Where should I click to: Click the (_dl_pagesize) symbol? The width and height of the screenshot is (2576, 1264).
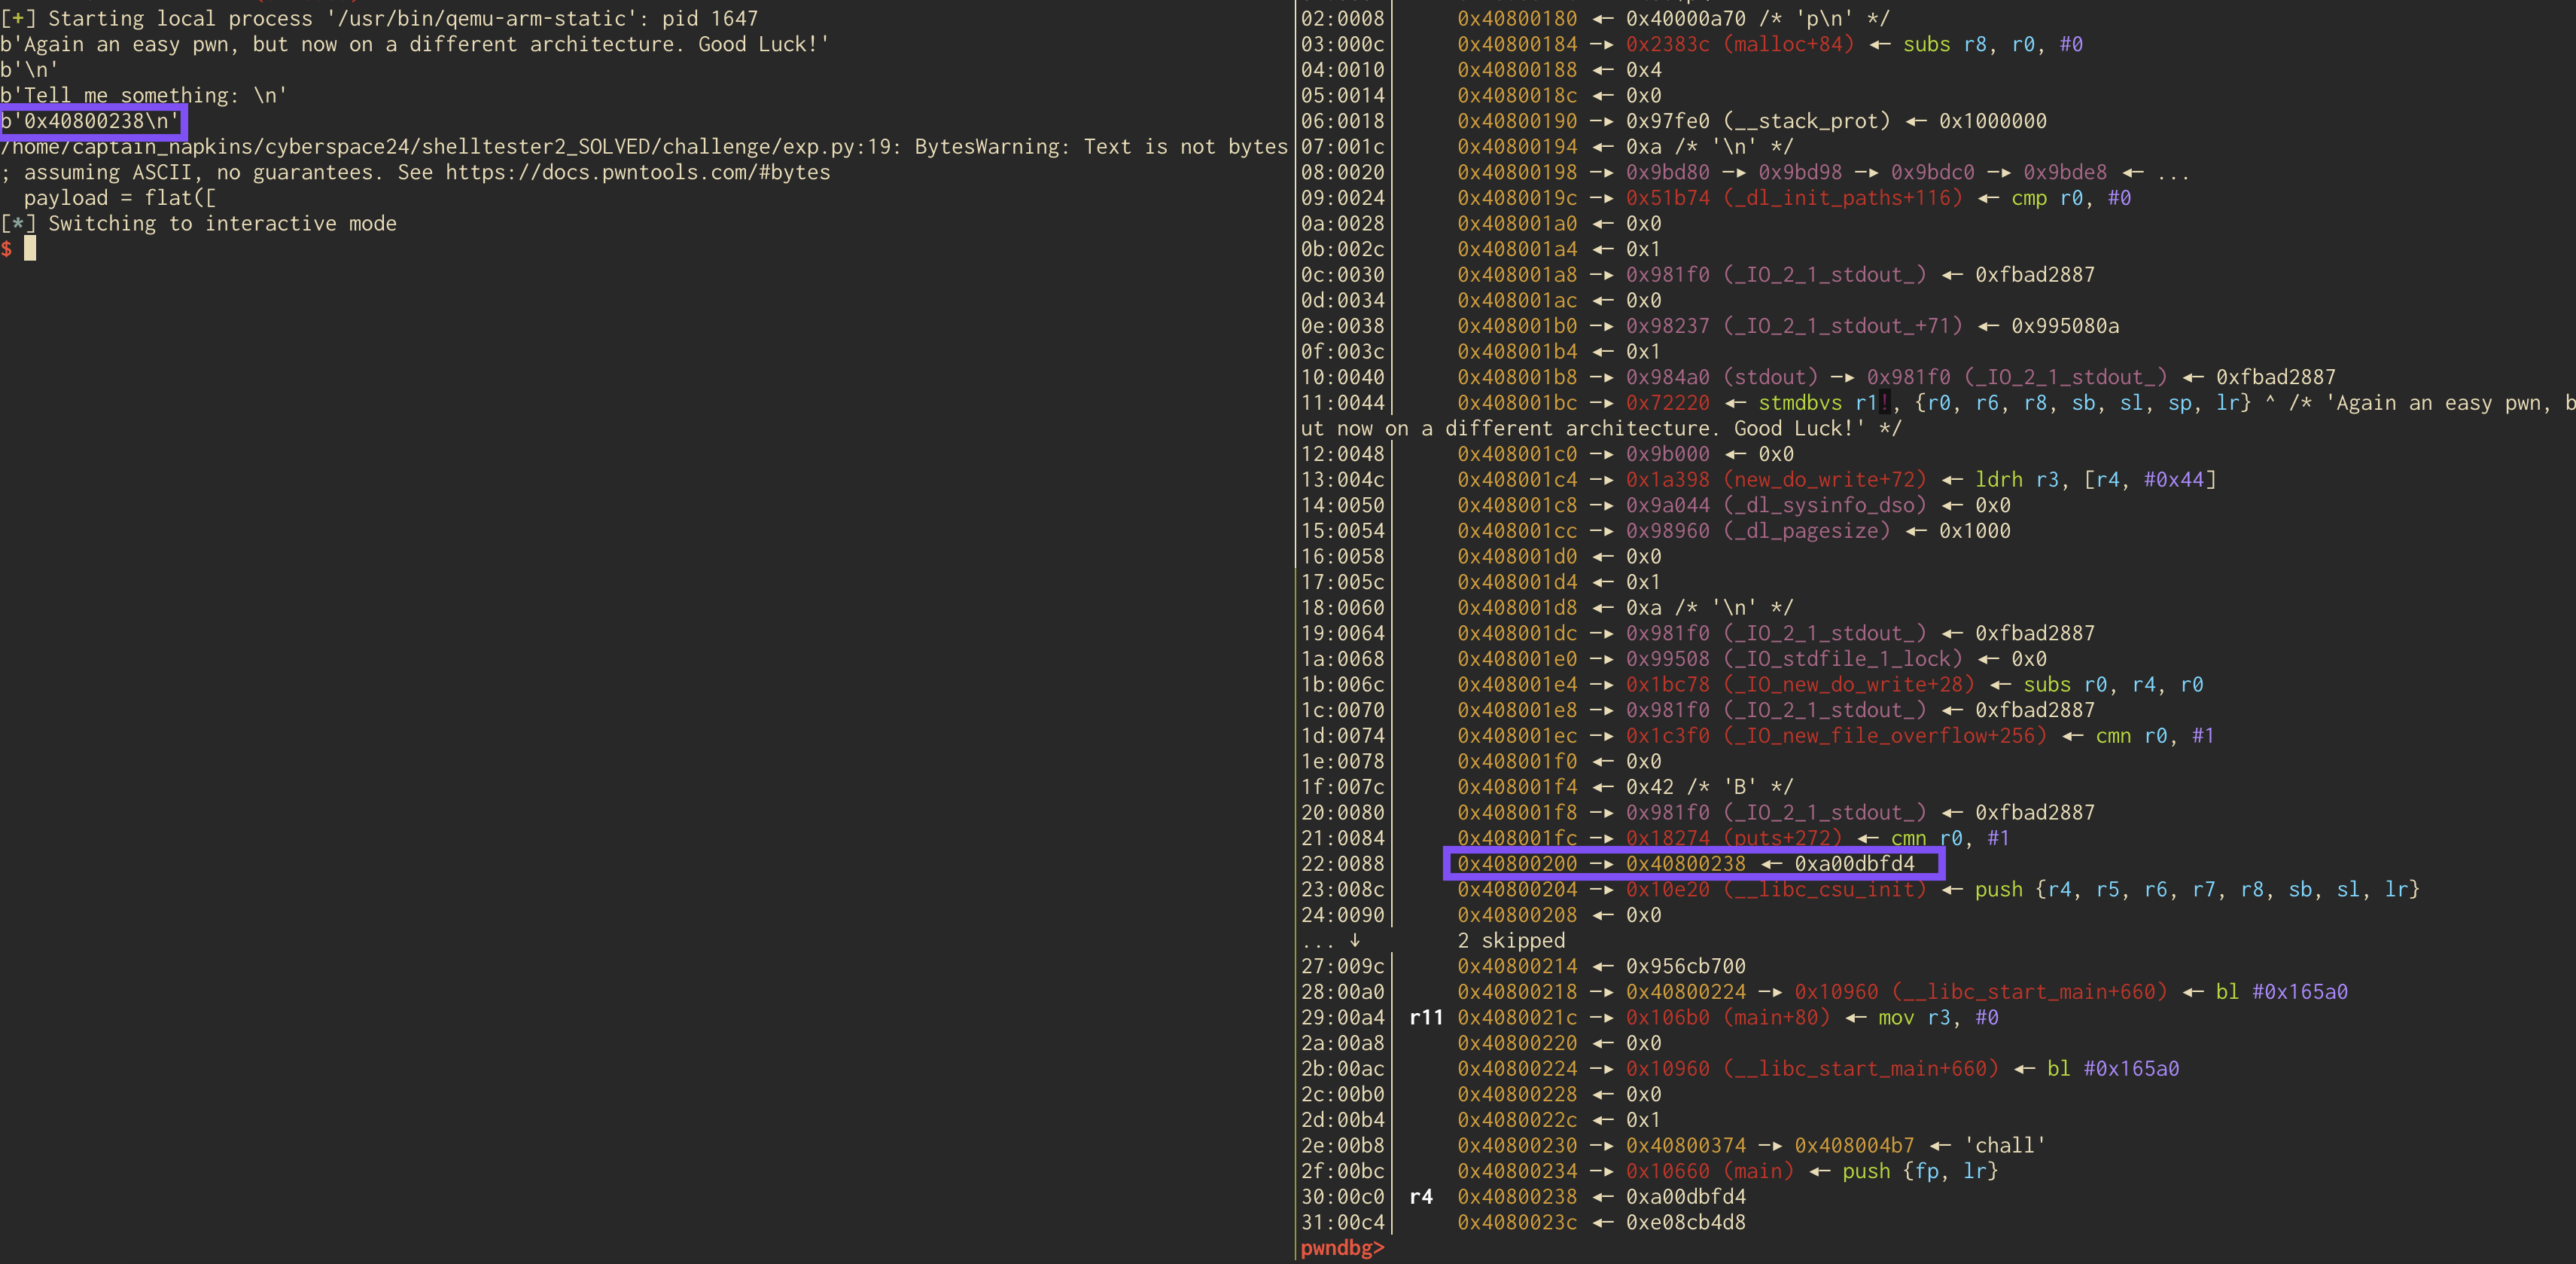[x=1806, y=531]
